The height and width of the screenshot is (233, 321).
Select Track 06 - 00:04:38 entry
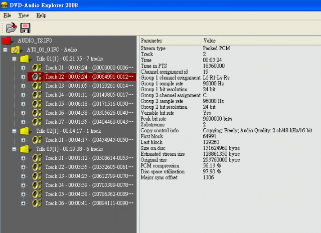tap(89, 113)
